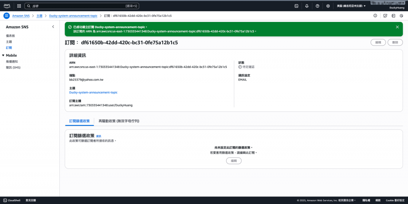Screen dimensions: 408x204
Task: Click the 編輯 button at top right
Action: click(x=378, y=43)
